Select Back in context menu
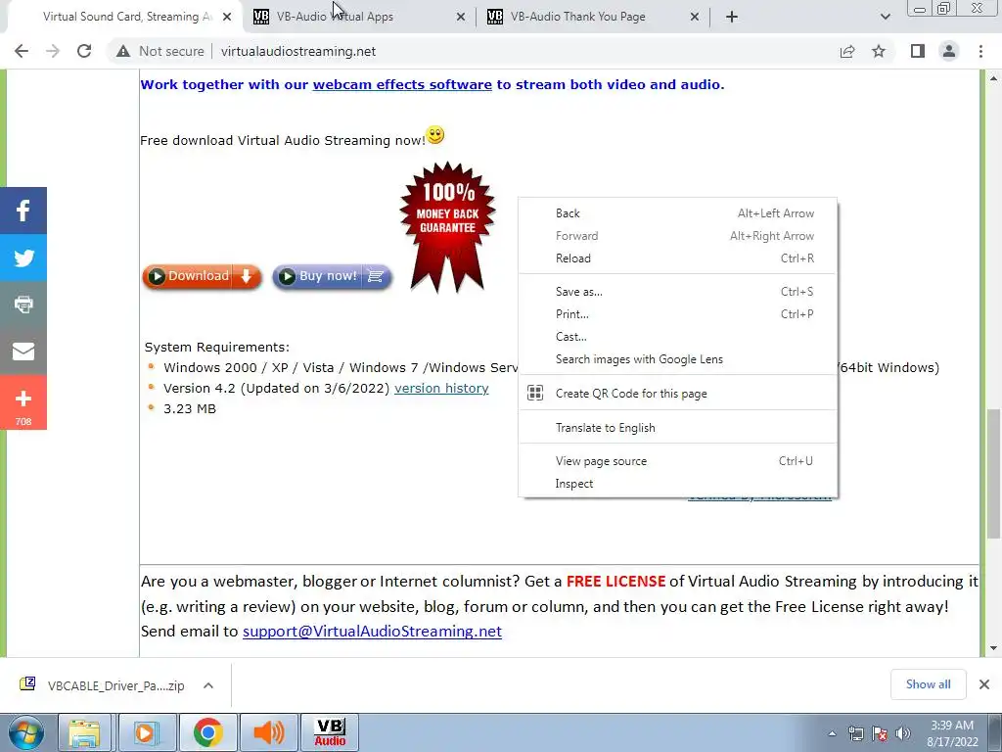This screenshot has width=1002, height=752. [x=678, y=213]
